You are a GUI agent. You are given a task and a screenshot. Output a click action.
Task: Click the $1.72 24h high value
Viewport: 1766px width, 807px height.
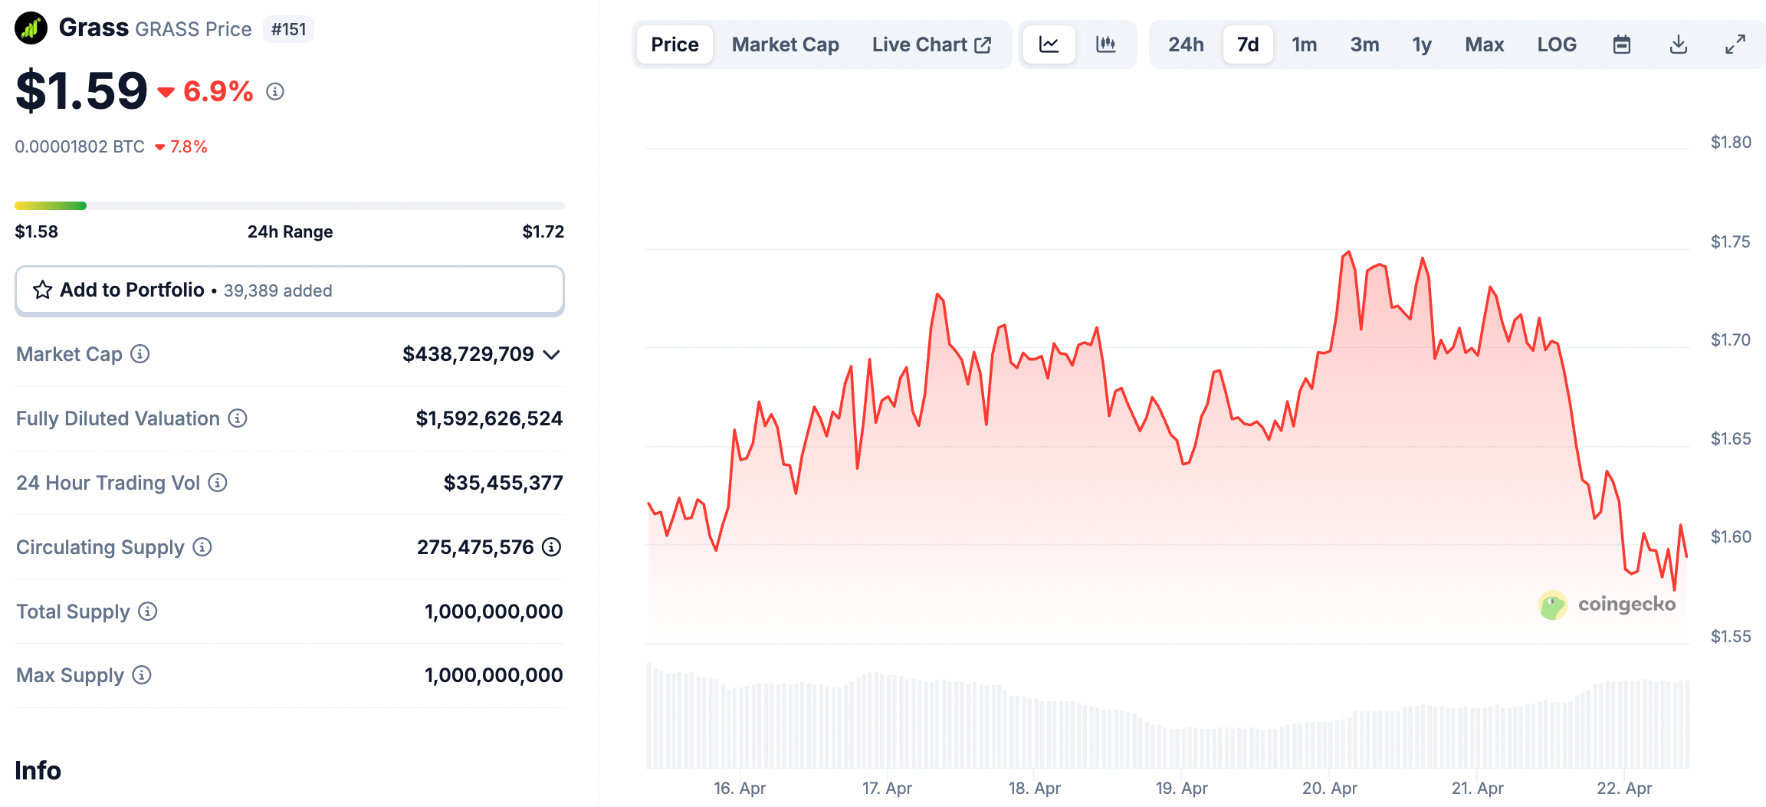(x=543, y=231)
